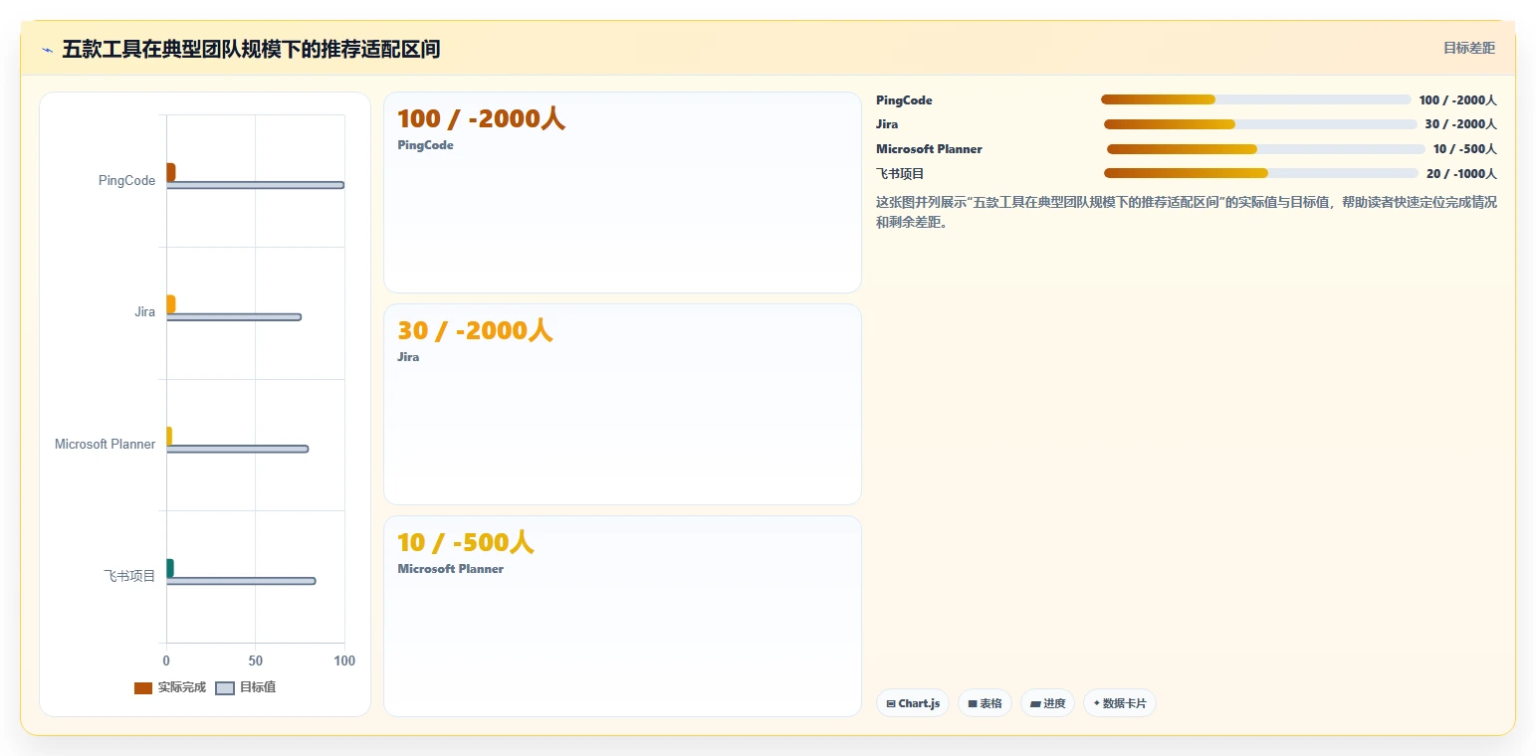1536x756 pixels.
Task: Select the 进度 tag chip
Action: (x=1047, y=703)
